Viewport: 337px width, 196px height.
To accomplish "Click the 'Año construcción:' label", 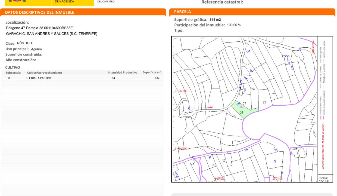I will (x=21, y=60).
